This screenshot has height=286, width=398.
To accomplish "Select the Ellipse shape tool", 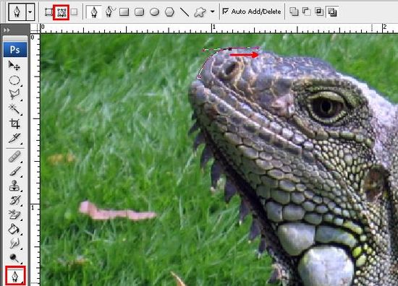I will [x=155, y=12].
